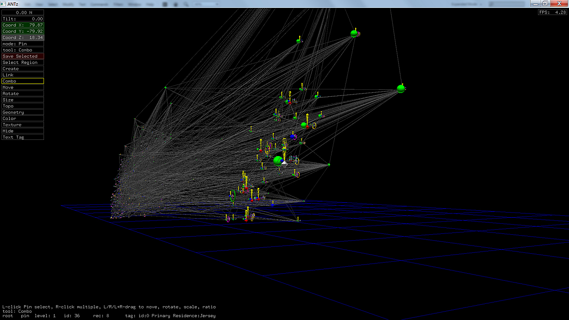This screenshot has width=569, height=320.
Task: Click the Select Region button
Action: coord(23,63)
